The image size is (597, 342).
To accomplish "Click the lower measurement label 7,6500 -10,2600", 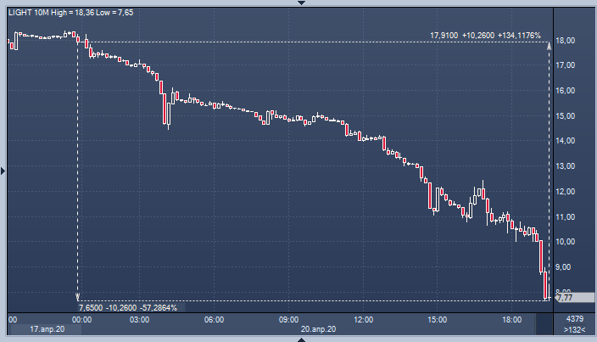I will (x=129, y=306).
